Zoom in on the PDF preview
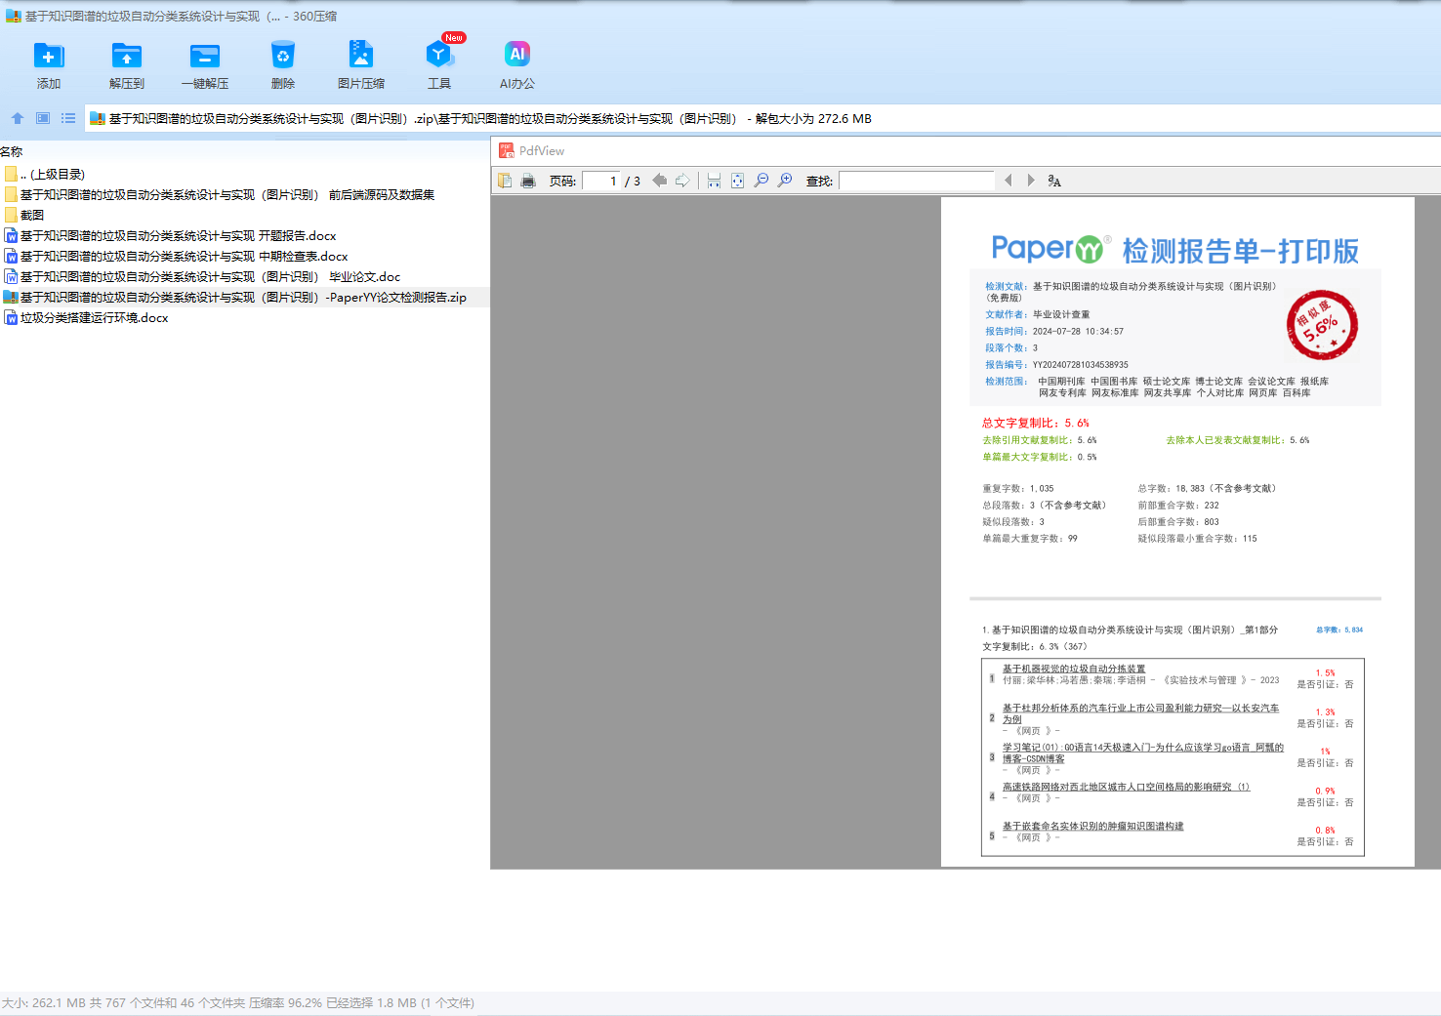 tap(785, 181)
